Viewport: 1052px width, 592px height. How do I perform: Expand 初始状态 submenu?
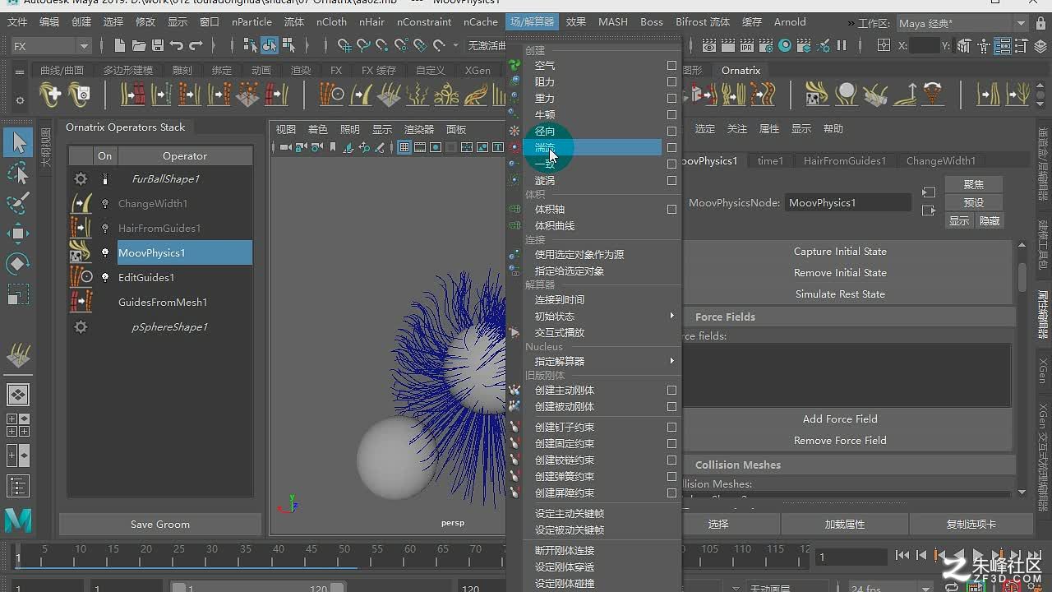[671, 316]
